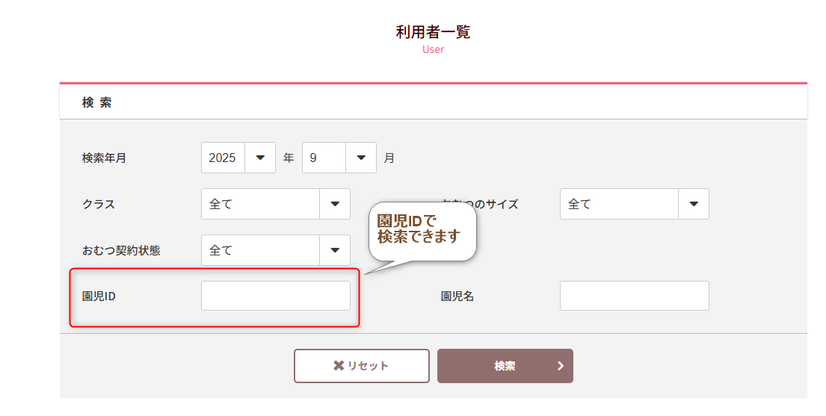Screen dimensions: 826x416
Task: Click the 利用者一覧 page title
Action: point(433,32)
